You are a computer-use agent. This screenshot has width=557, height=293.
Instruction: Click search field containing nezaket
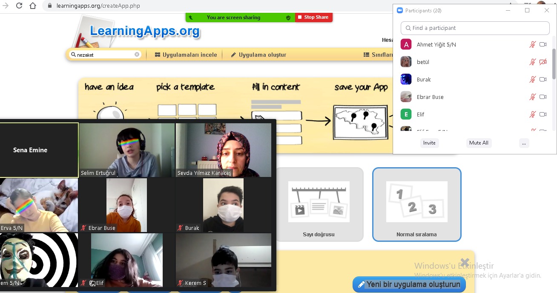(105, 55)
